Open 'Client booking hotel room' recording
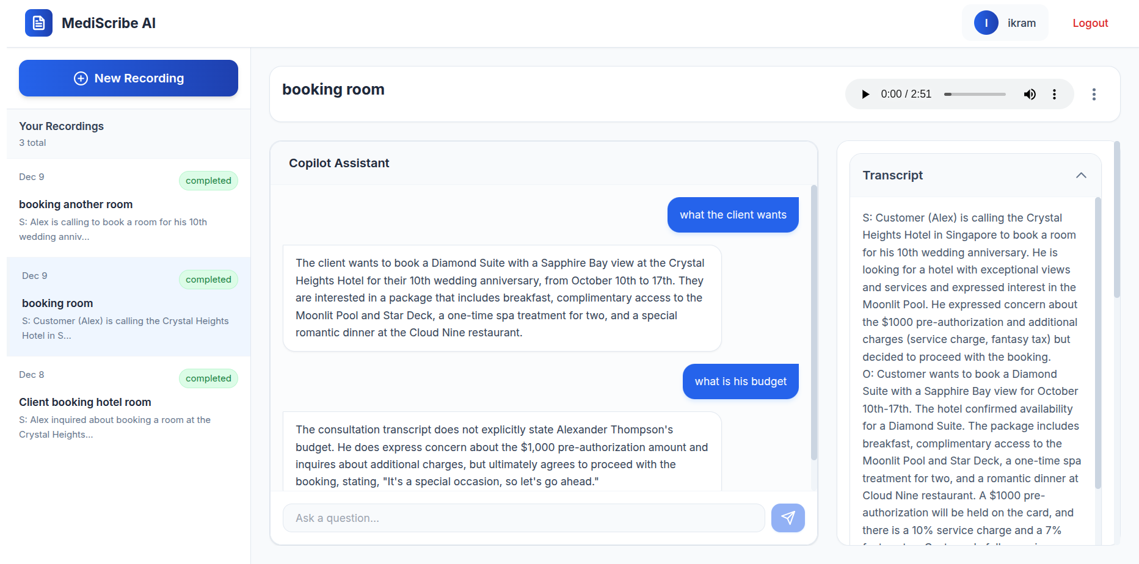 128,405
